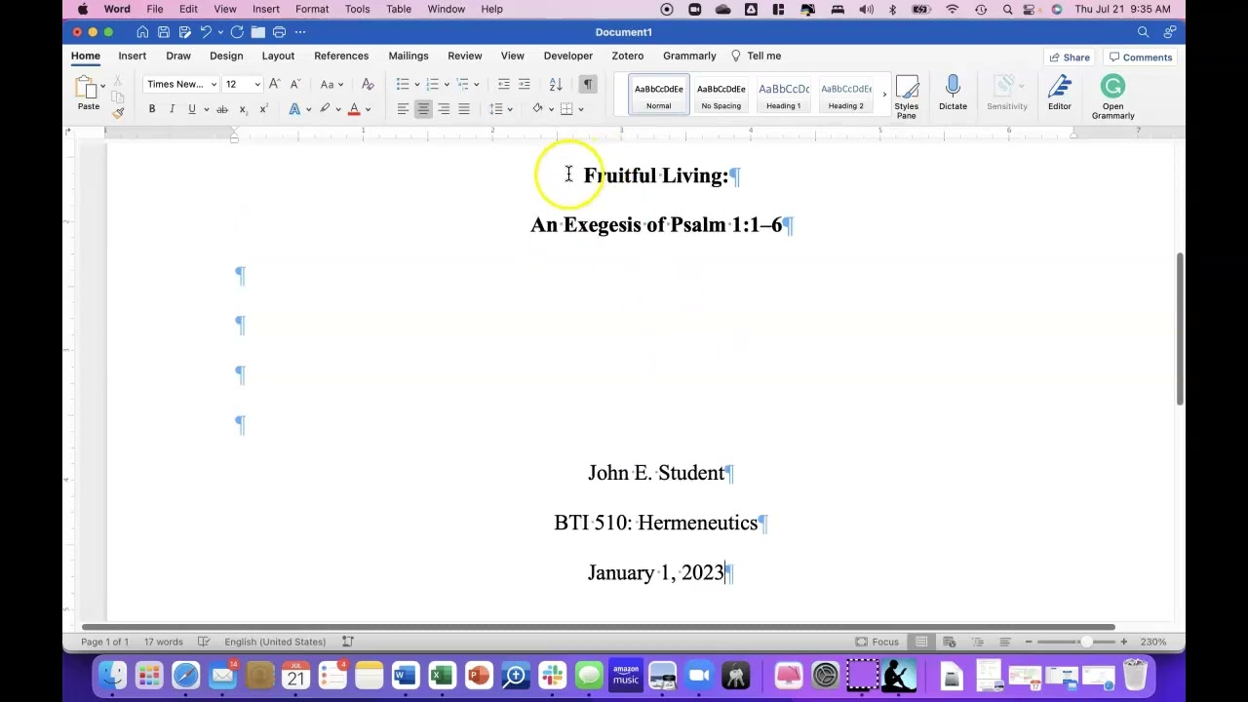
Task: Toggle Underline formatting
Action: (192, 109)
